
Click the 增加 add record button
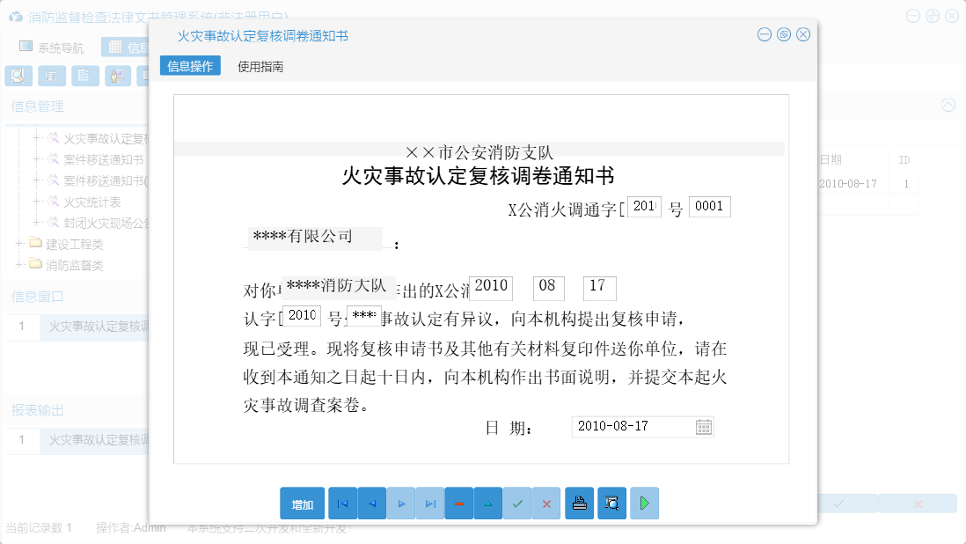click(x=302, y=504)
